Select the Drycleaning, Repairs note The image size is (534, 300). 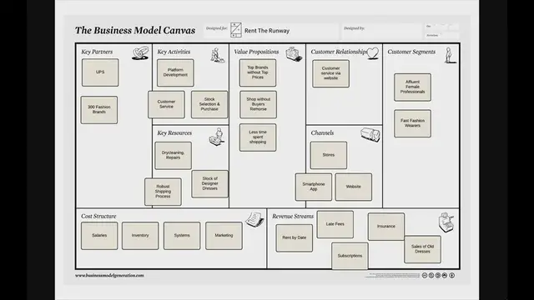(x=173, y=156)
